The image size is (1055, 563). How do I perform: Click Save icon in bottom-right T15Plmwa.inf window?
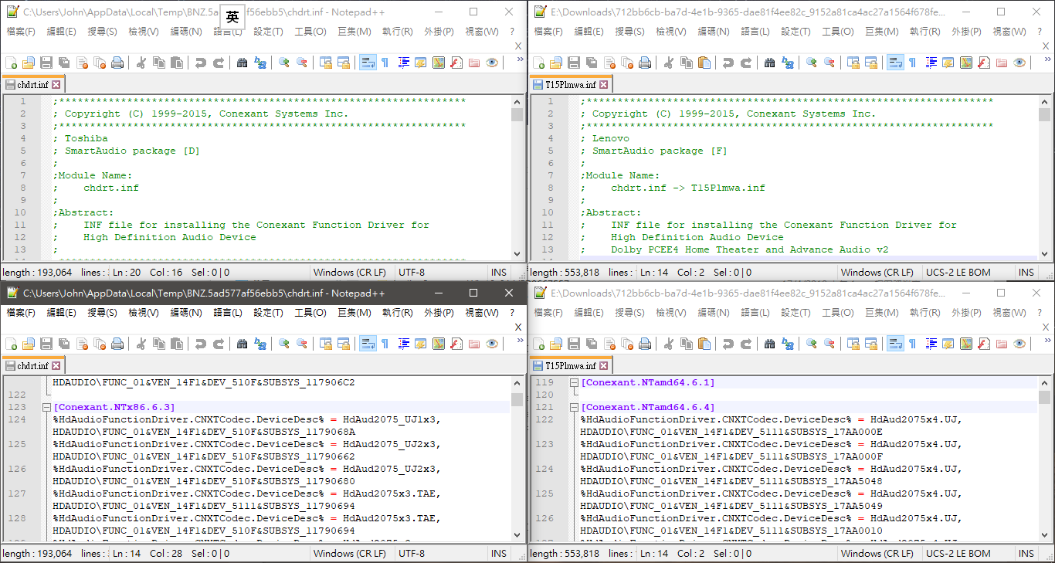click(x=574, y=344)
